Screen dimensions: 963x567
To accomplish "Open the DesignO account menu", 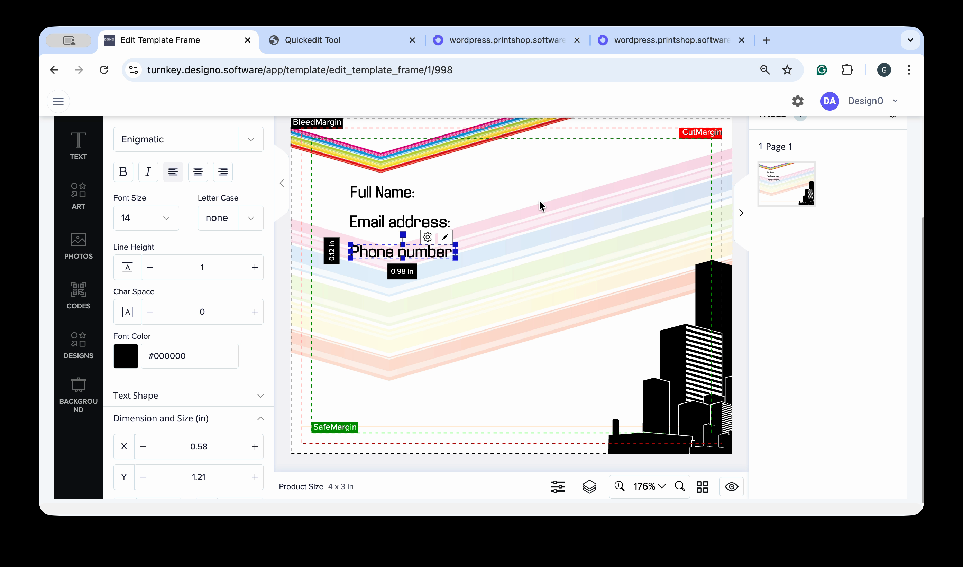I will pos(865,101).
